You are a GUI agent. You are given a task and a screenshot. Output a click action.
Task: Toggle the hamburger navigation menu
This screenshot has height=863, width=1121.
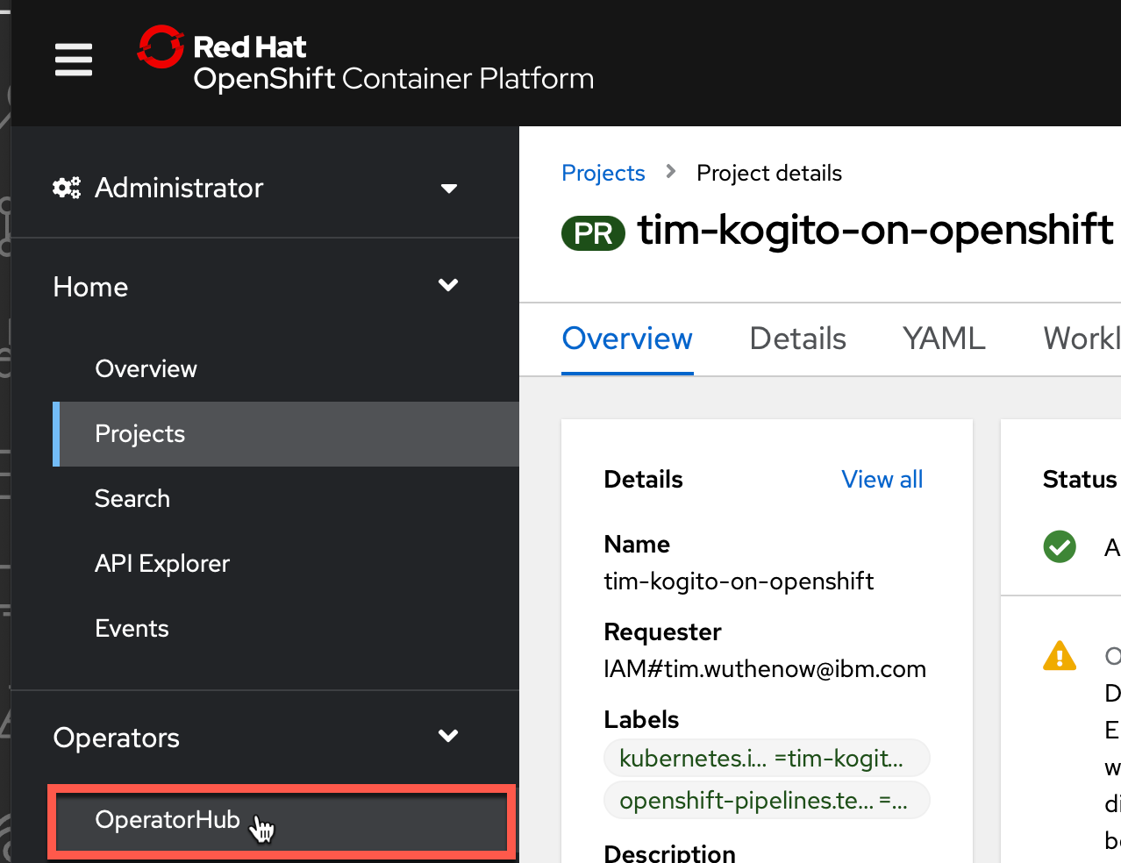(x=74, y=60)
